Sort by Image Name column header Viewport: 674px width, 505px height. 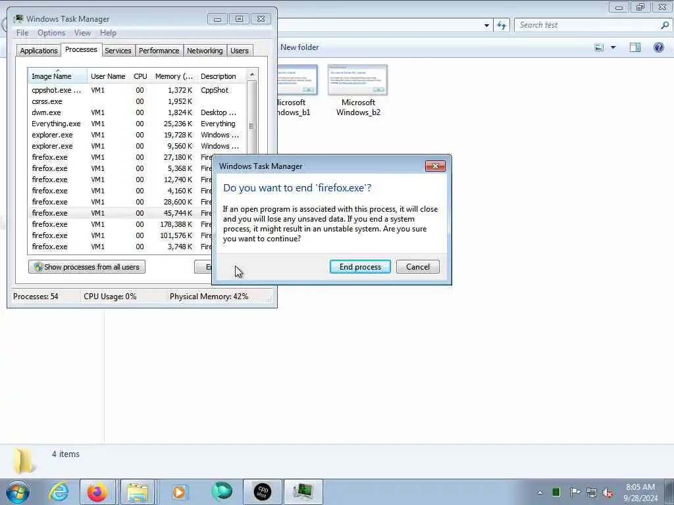point(58,76)
